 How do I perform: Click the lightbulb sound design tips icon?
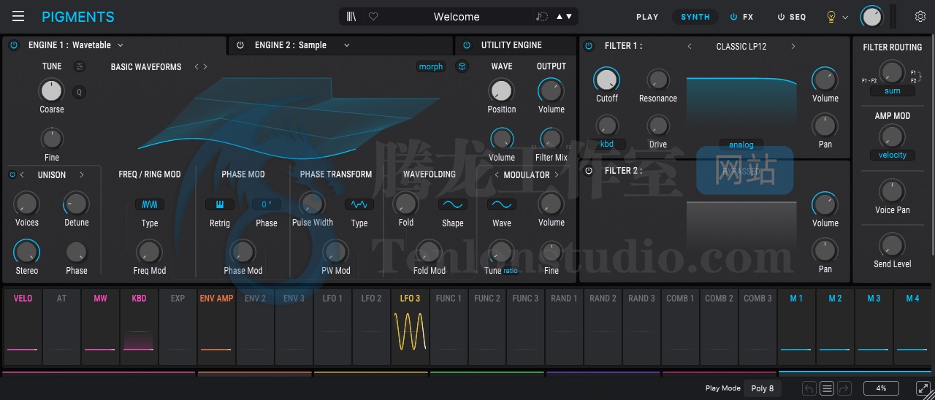coord(831,17)
